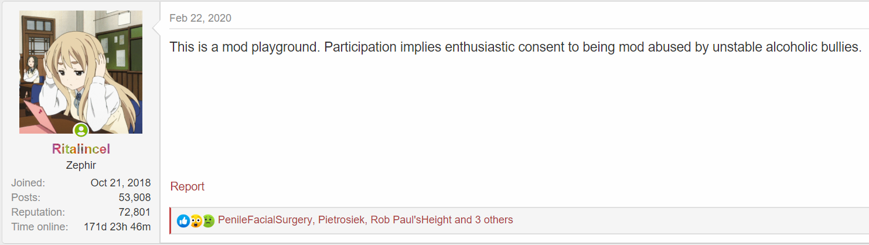This screenshot has width=869, height=245.
Task: Click the Posts label in user info
Action: coord(25,198)
